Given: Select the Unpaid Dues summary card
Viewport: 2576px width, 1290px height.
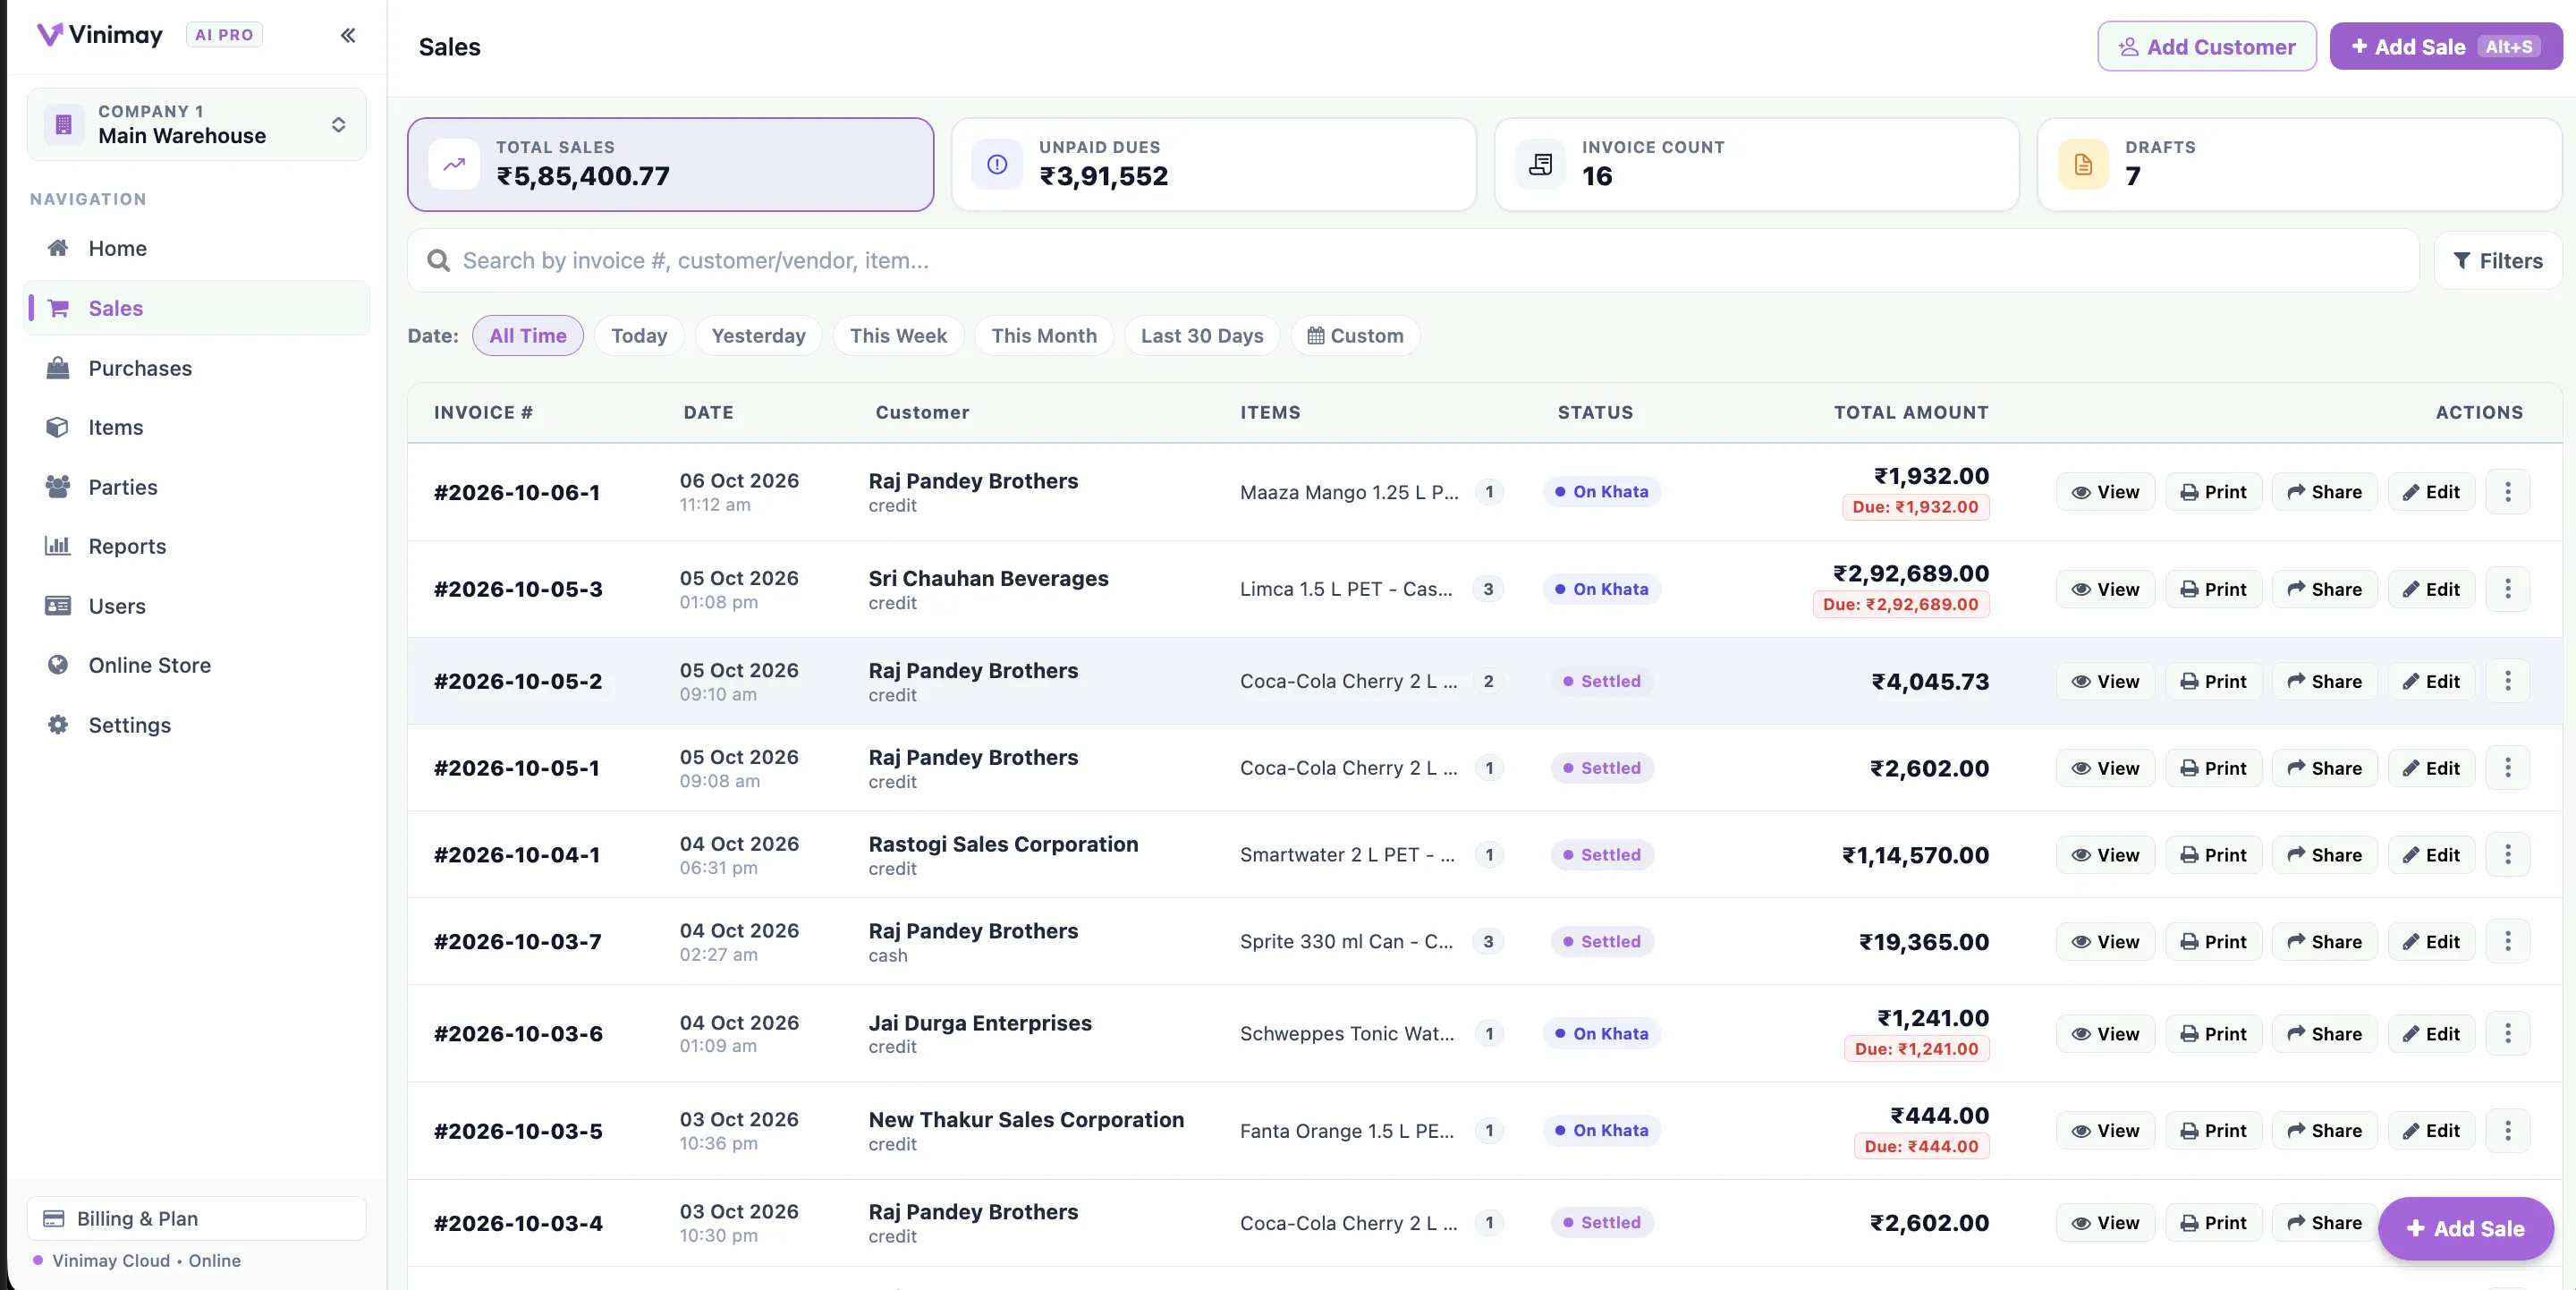Looking at the screenshot, I should (x=1213, y=164).
